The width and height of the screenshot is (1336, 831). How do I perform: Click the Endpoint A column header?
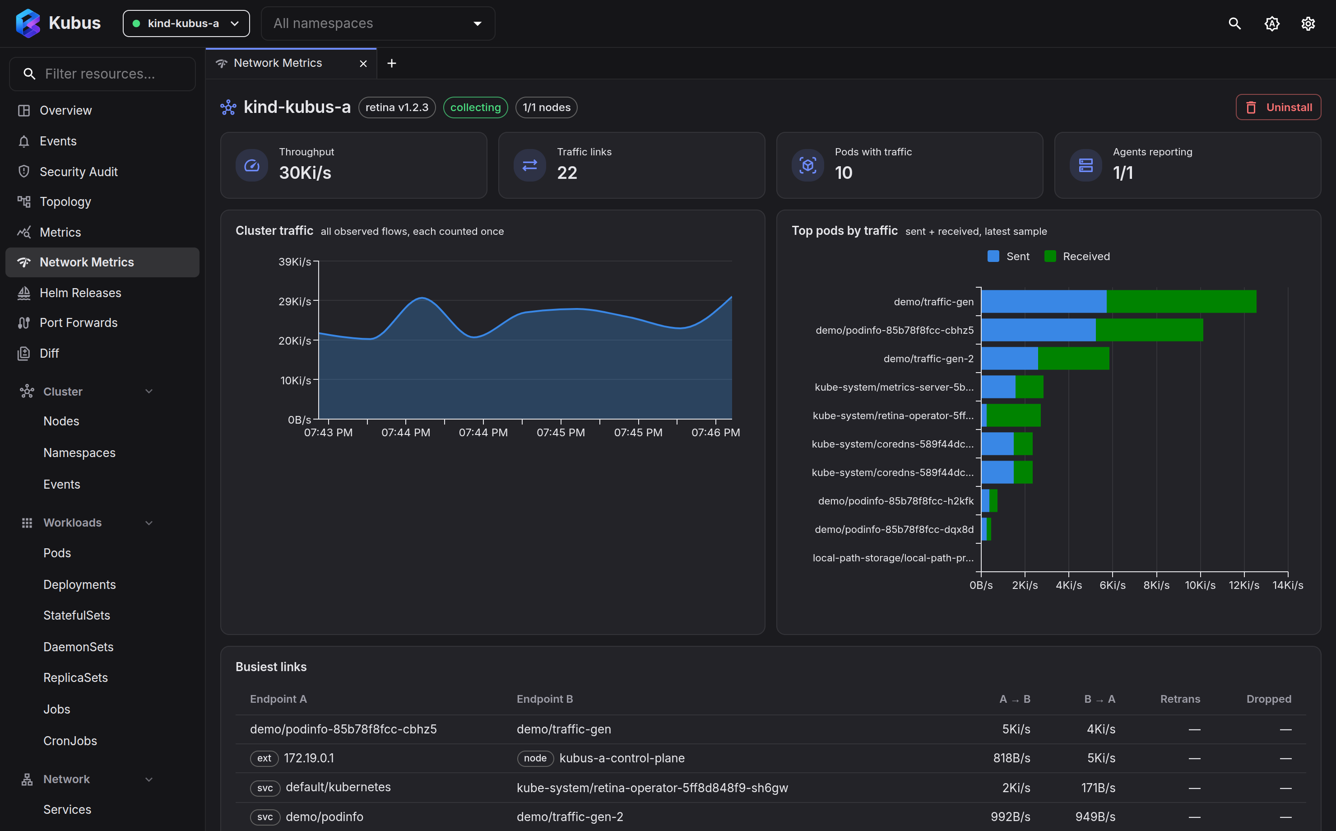278,699
